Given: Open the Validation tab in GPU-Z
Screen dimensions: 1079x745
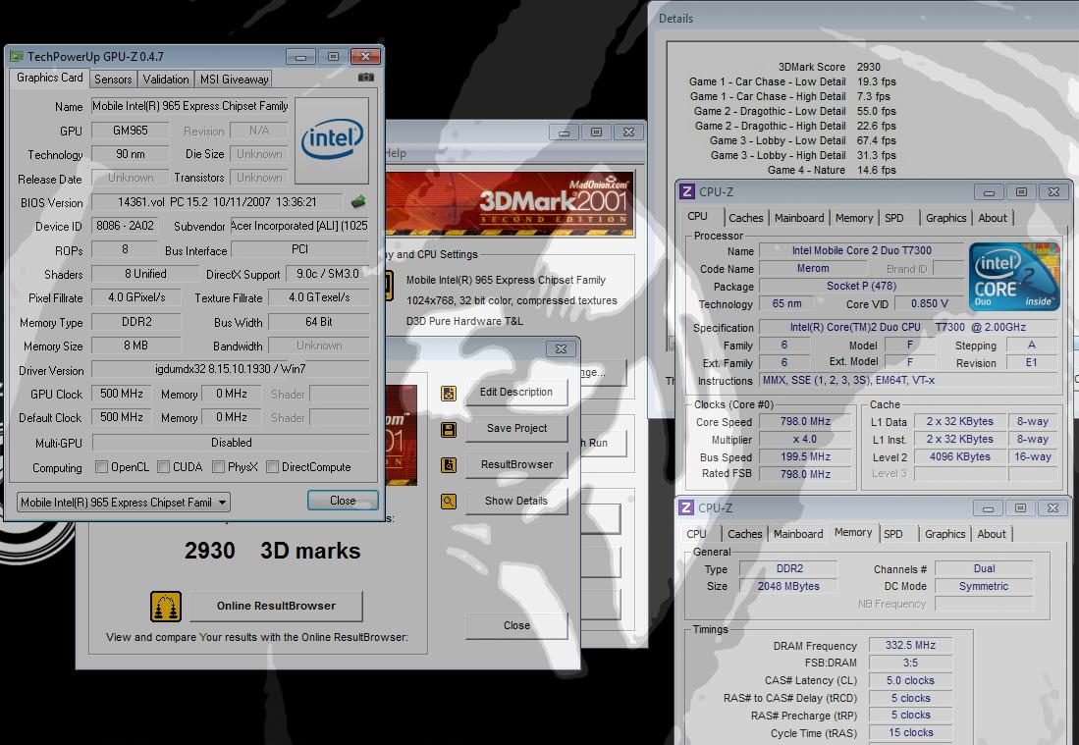Looking at the screenshot, I should point(166,80).
